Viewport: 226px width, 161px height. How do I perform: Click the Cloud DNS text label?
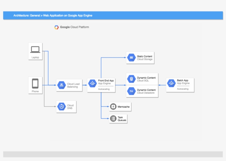(x=70, y=107)
